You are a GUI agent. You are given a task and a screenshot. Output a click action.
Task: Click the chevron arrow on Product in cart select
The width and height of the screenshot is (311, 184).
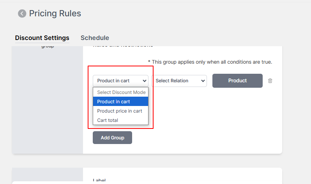point(144,81)
